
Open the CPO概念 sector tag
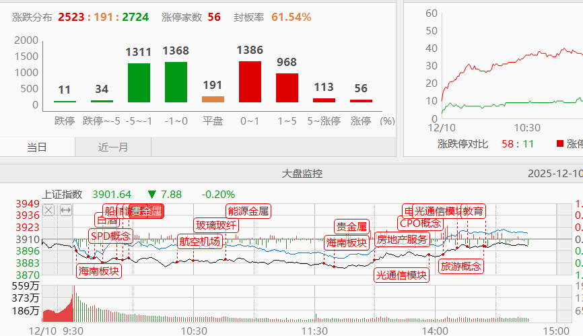click(x=421, y=223)
